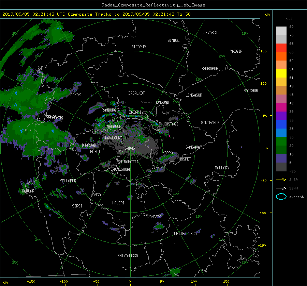Screen dimensions: 307x286
Task: Select the BALLARY label
Action: click(x=222, y=168)
